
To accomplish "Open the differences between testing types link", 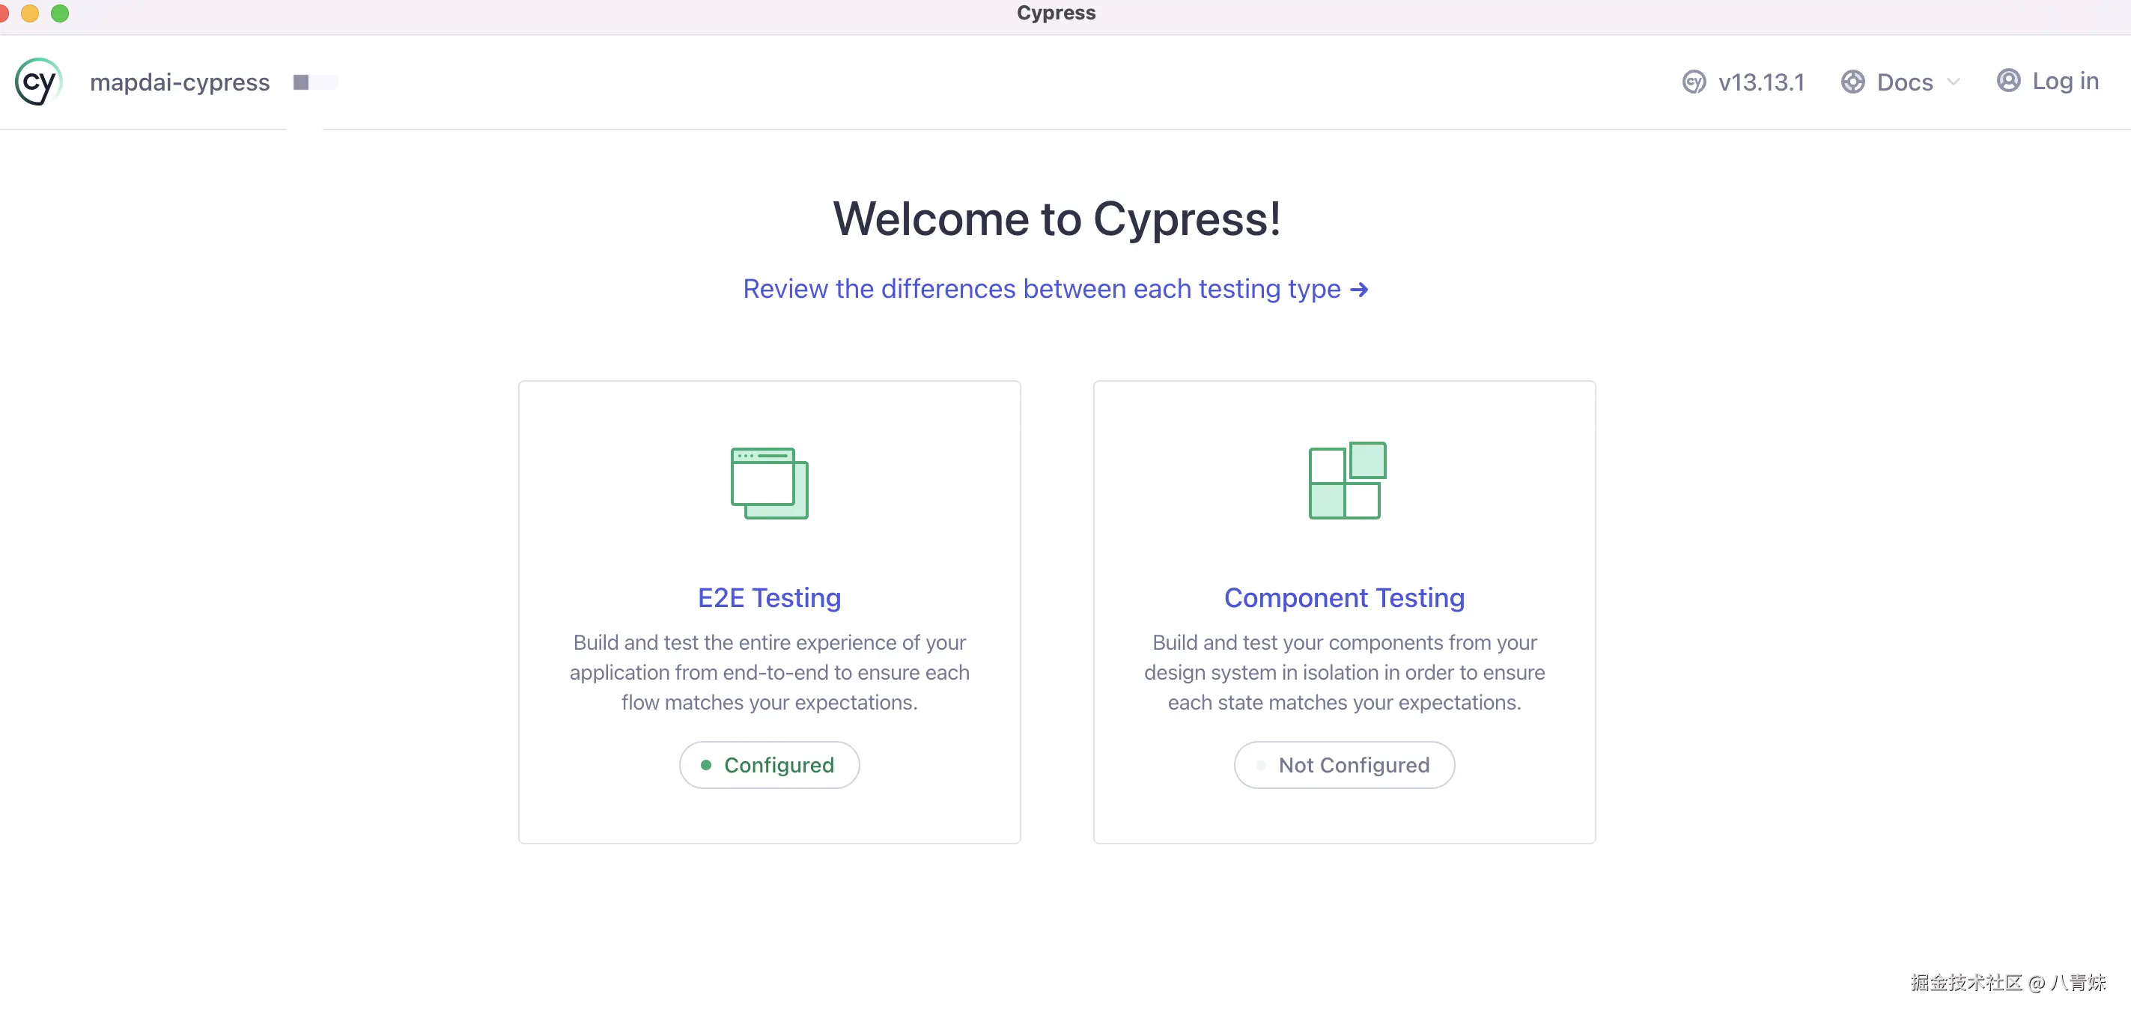I will 1041,289.
